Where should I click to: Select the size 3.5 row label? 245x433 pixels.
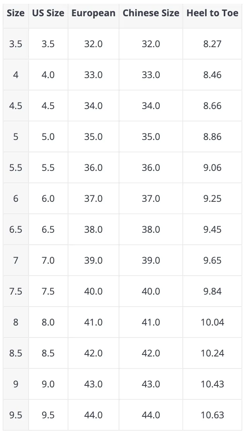16,44
